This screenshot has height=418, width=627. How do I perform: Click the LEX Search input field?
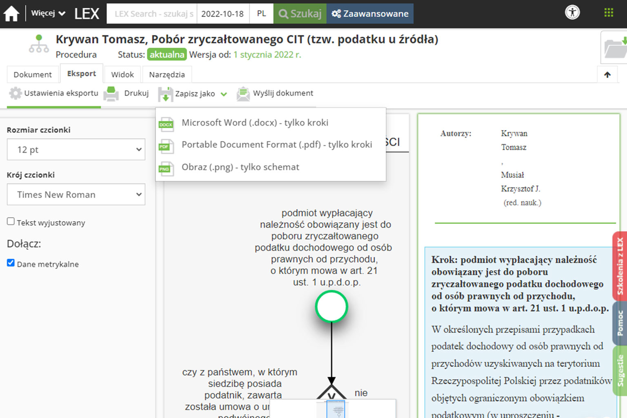(x=151, y=14)
